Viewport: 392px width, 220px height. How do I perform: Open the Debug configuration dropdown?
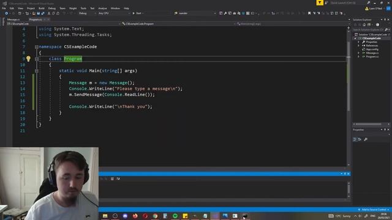click(87, 13)
